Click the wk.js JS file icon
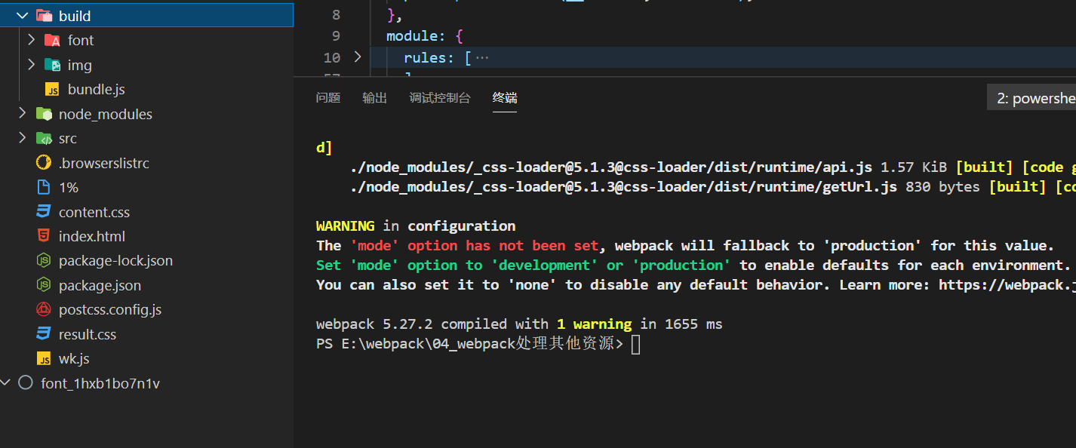This screenshot has height=448, width=1076. pos(44,359)
